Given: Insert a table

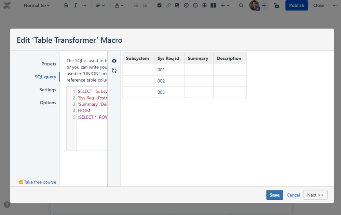Looking at the screenshot, I should point(204,5).
